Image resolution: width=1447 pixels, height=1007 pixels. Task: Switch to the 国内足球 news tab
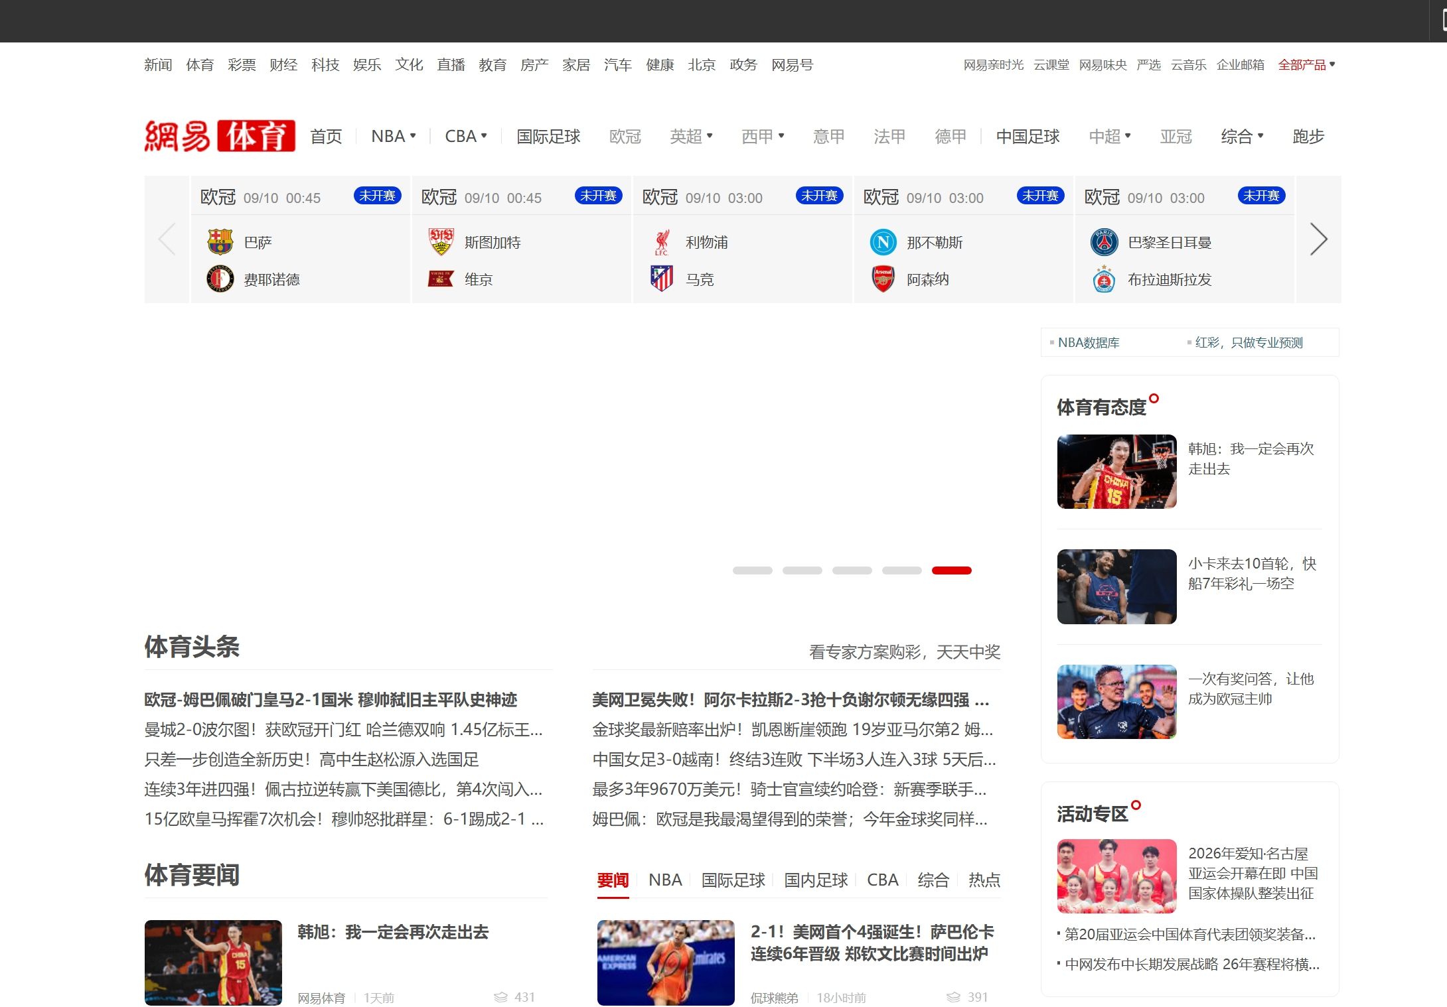click(x=816, y=880)
